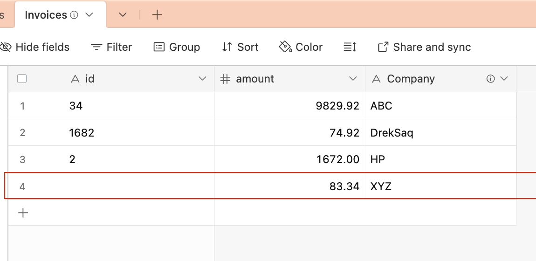The width and height of the screenshot is (536, 261).
Task: Hide fields using the eye icon
Action: 6,47
